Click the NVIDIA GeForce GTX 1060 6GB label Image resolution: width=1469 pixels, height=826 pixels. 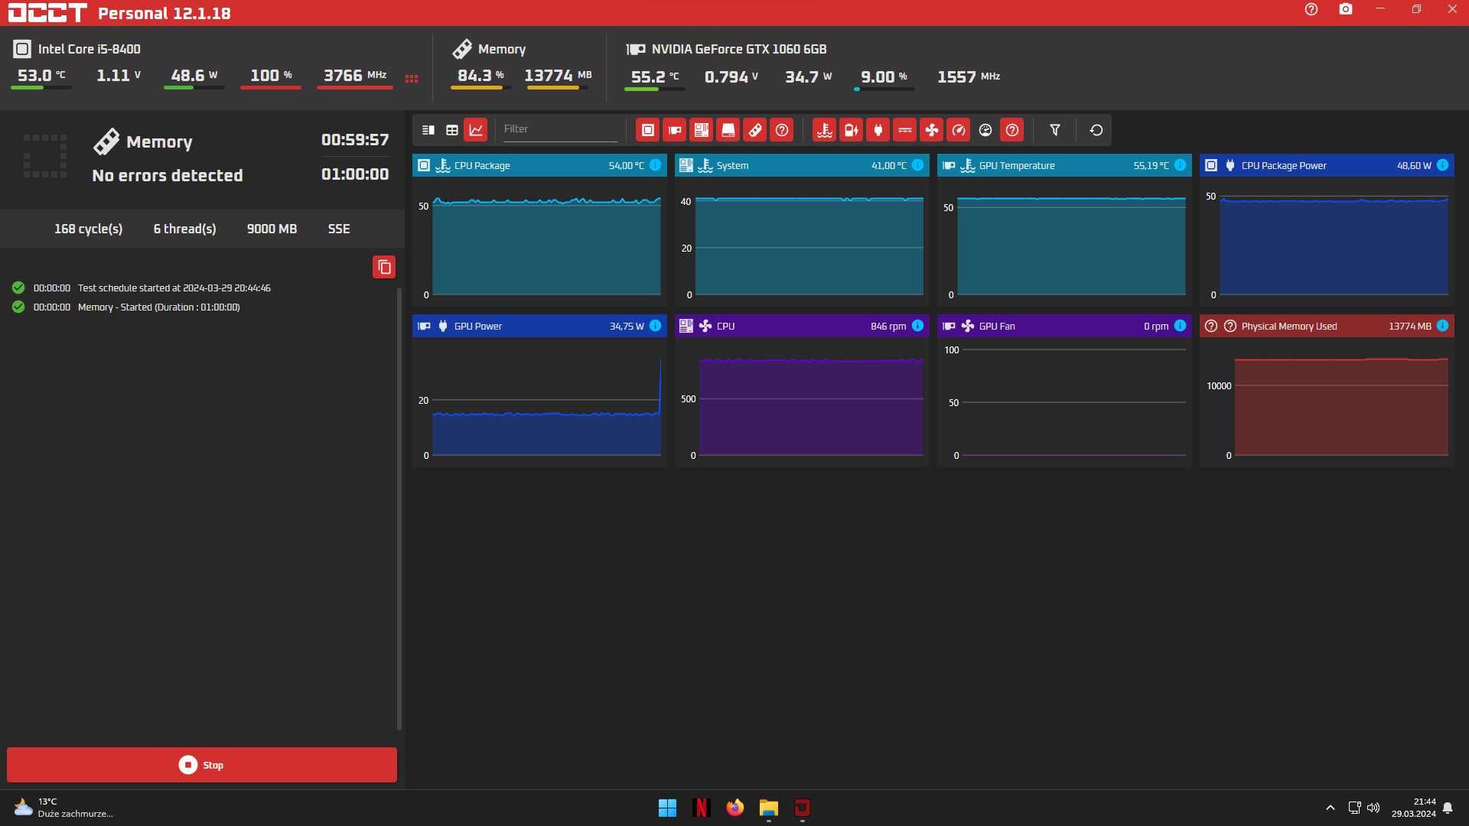(739, 49)
